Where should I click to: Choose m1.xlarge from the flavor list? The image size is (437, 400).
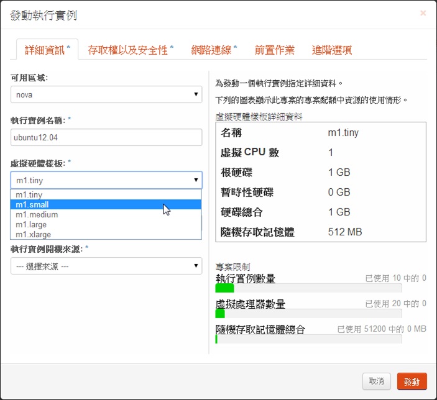point(33,234)
